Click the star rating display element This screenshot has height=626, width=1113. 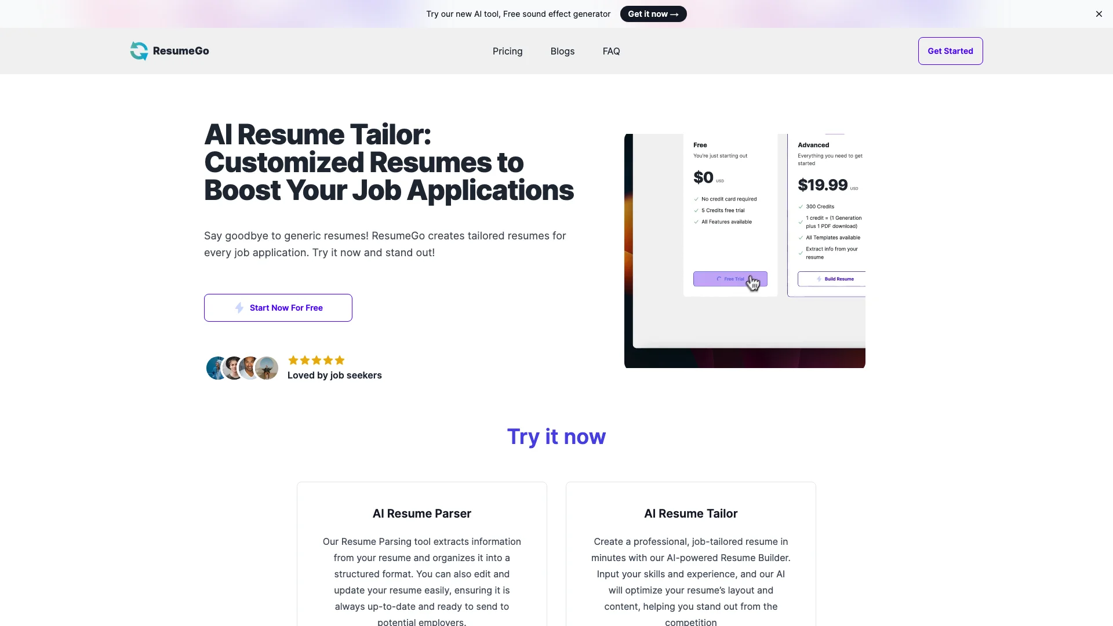[316, 361]
